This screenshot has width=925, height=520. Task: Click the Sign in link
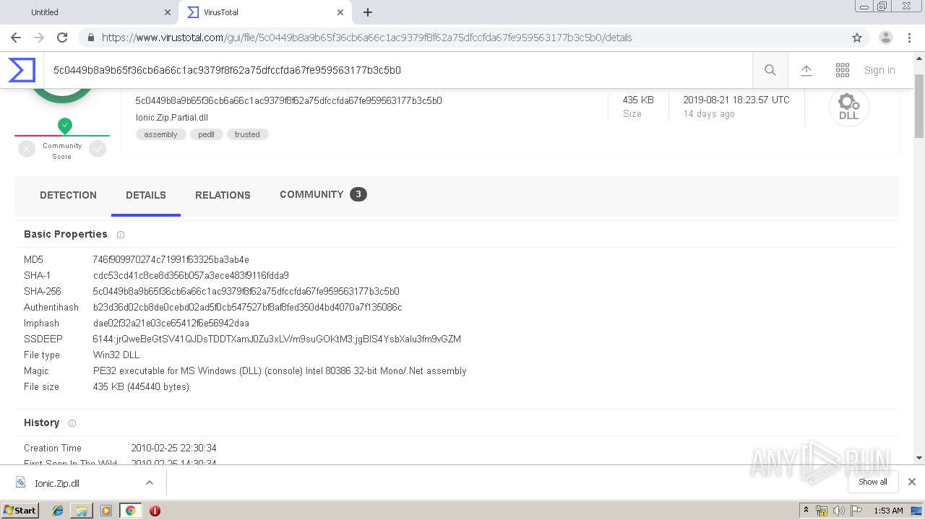tap(879, 70)
